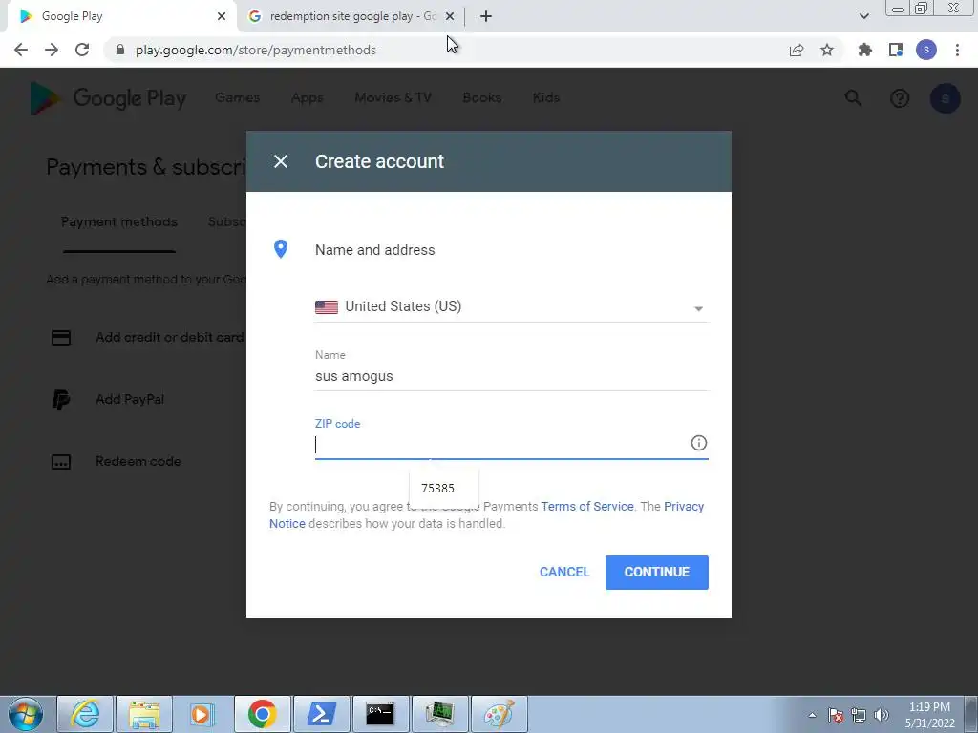This screenshot has height=733, width=978.
Task: Open the tab search chevron
Action: coord(863,16)
